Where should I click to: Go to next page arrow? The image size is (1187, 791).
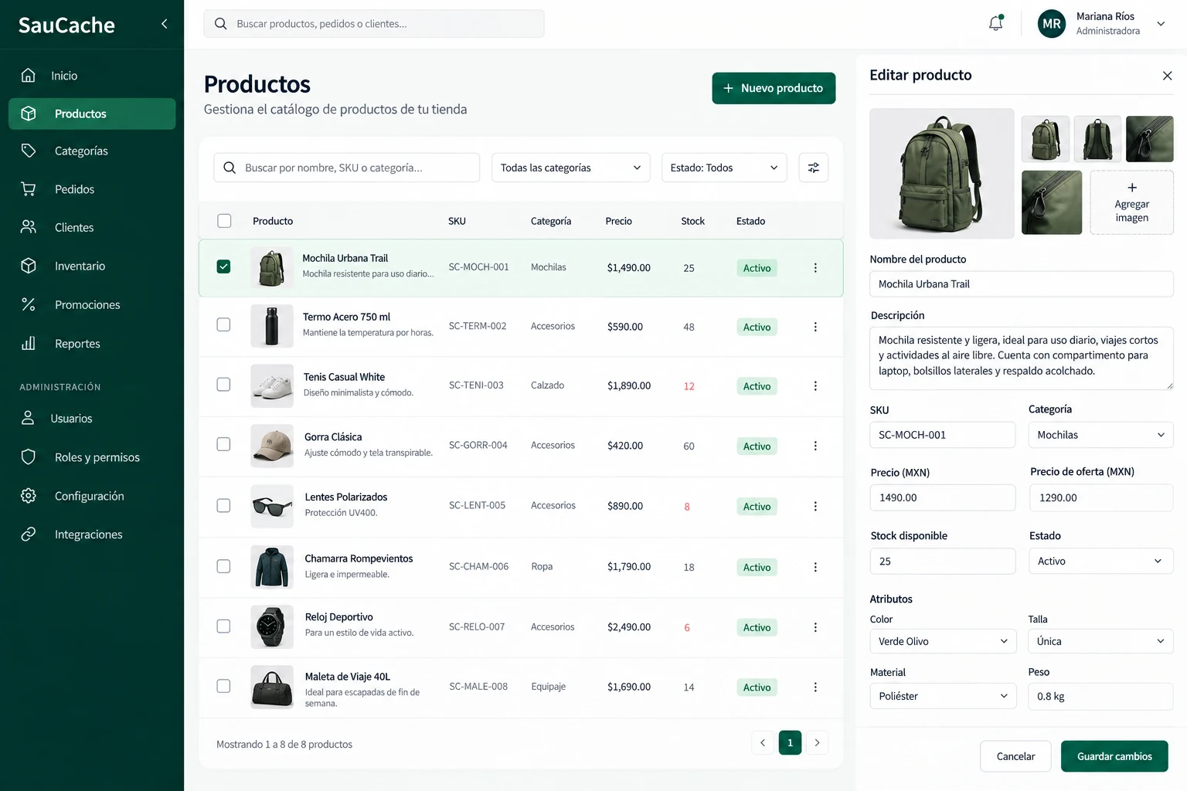817,743
